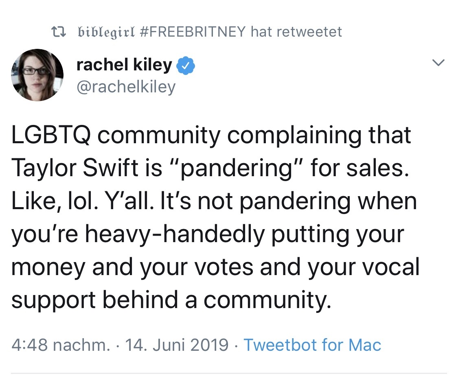Expand the tweet options chevron
Image resolution: width=458 pixels, height=376 pixels.
[438, 63]
